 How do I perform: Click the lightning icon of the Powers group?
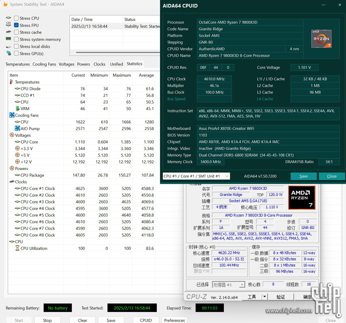click(x=12, y=168)
